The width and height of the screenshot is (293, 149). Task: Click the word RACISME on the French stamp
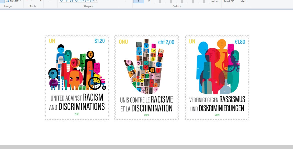click(162, 99)
